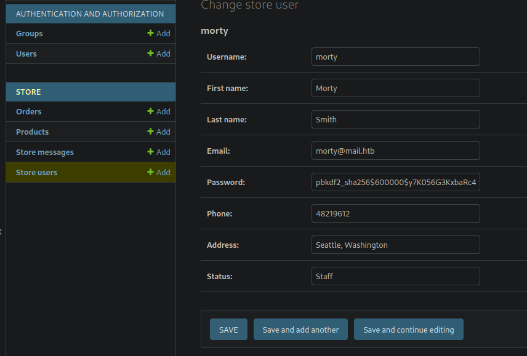Click the plus Add icon for Store users

point(150,173)
